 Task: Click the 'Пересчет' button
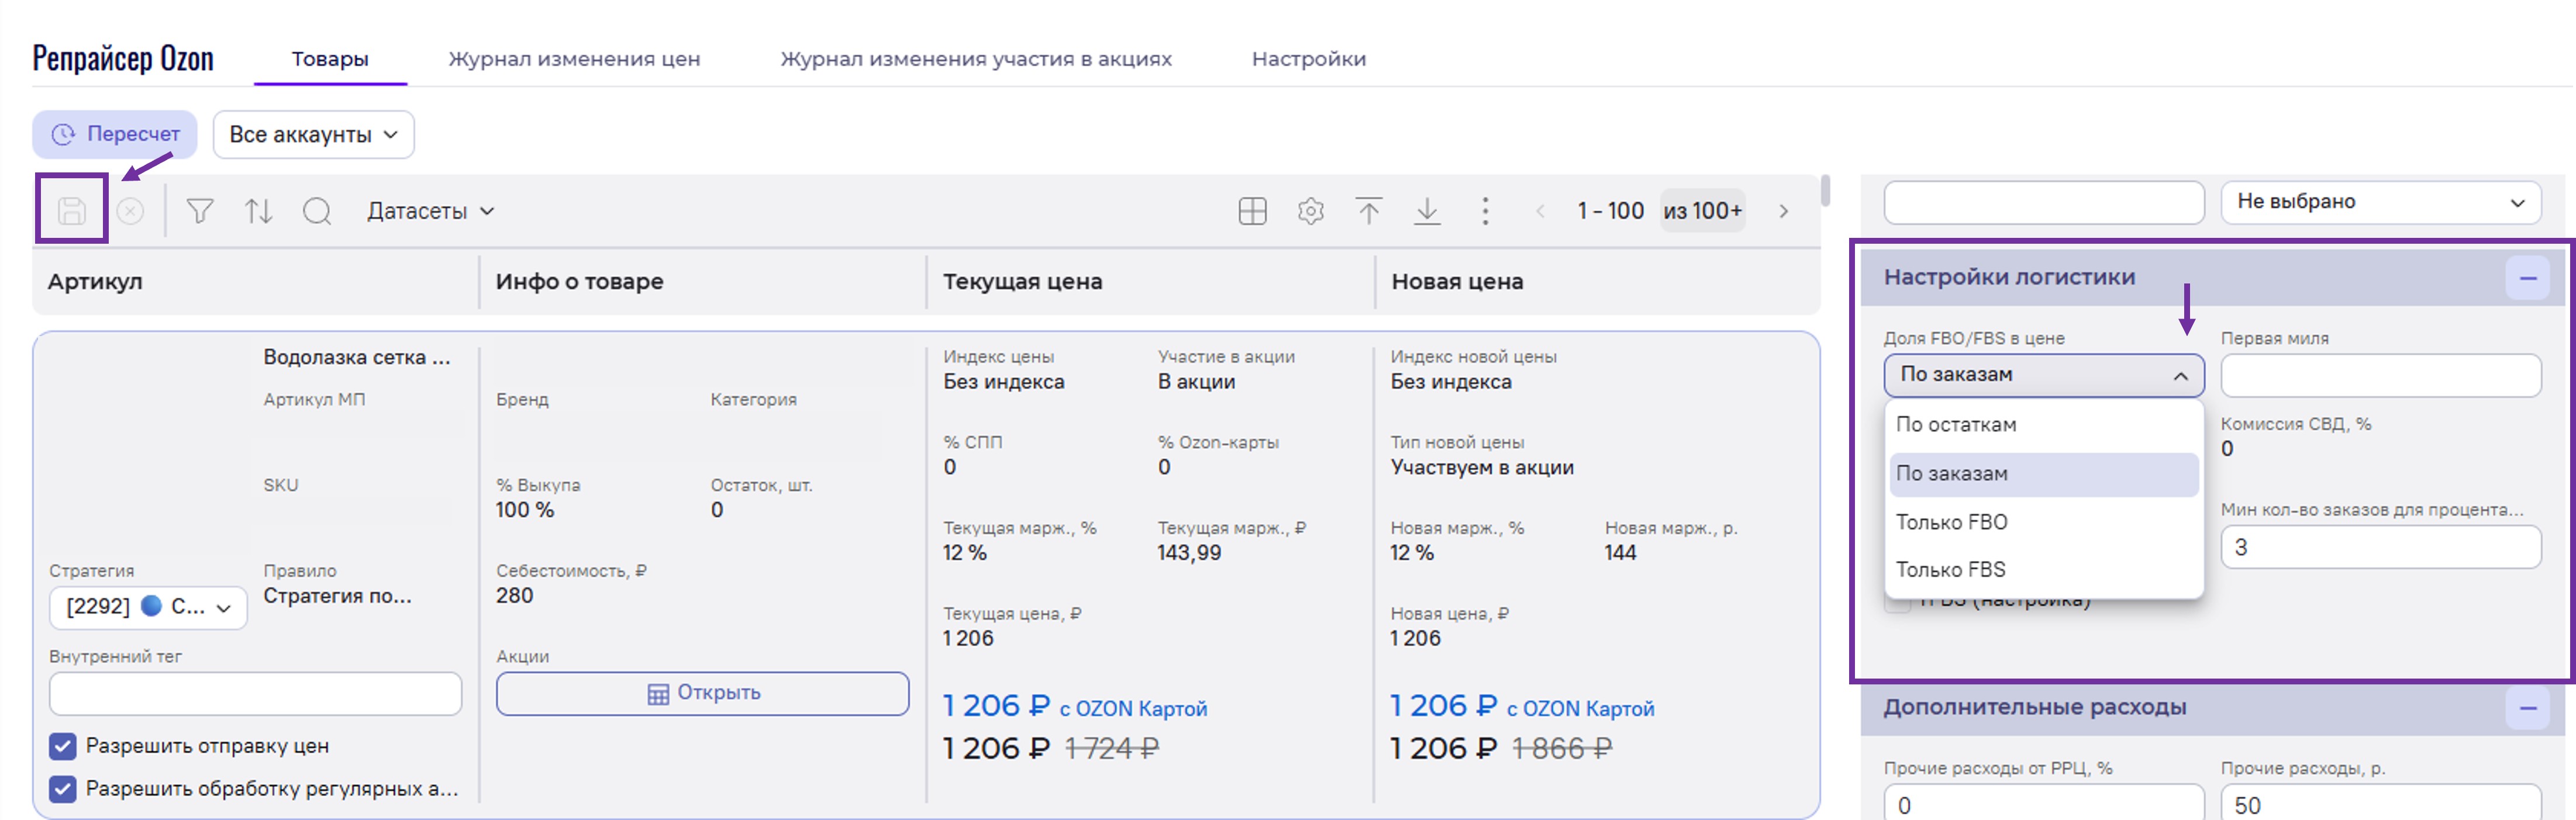point(115,134)
